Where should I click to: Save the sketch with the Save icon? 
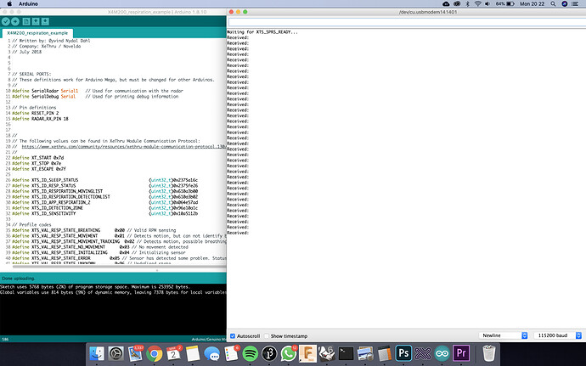45,22
